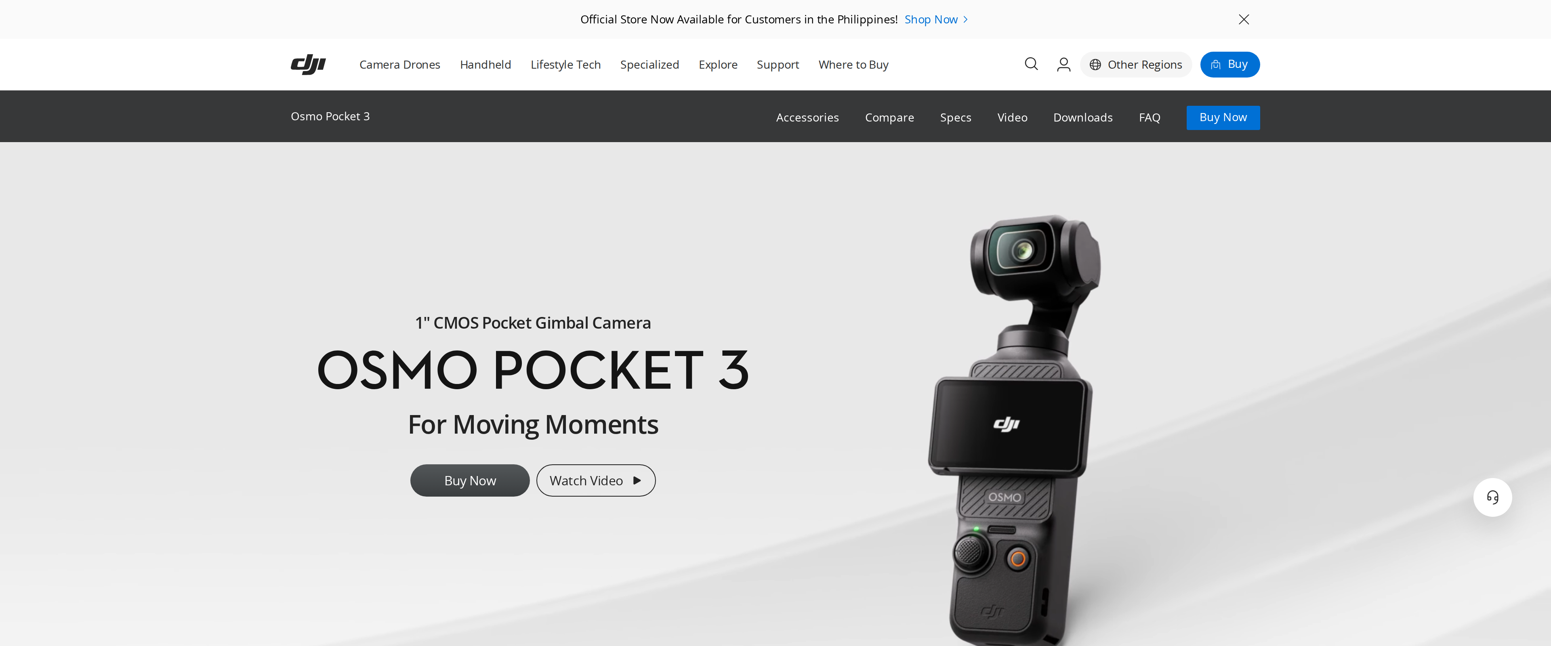Image resolution: width=1551 pixels, height=646 pixels.
Task: Open the Explore menu
Action: [x=718, y=65]
